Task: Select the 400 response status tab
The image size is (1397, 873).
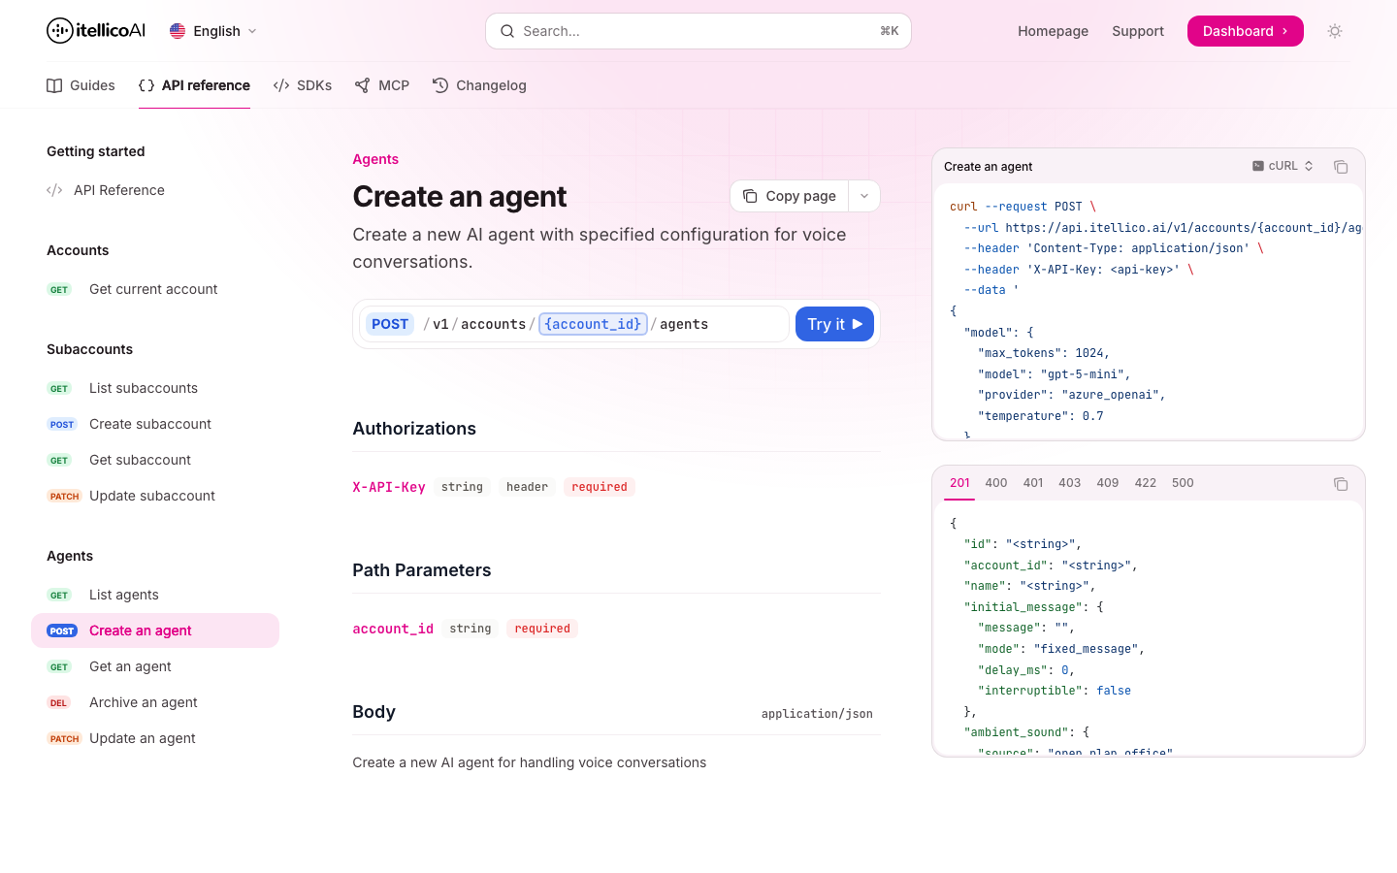Action: pyautogui.click(x=995, y=482)
